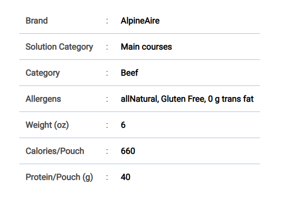Click the Solution Category label

click(x=59, y=47)
